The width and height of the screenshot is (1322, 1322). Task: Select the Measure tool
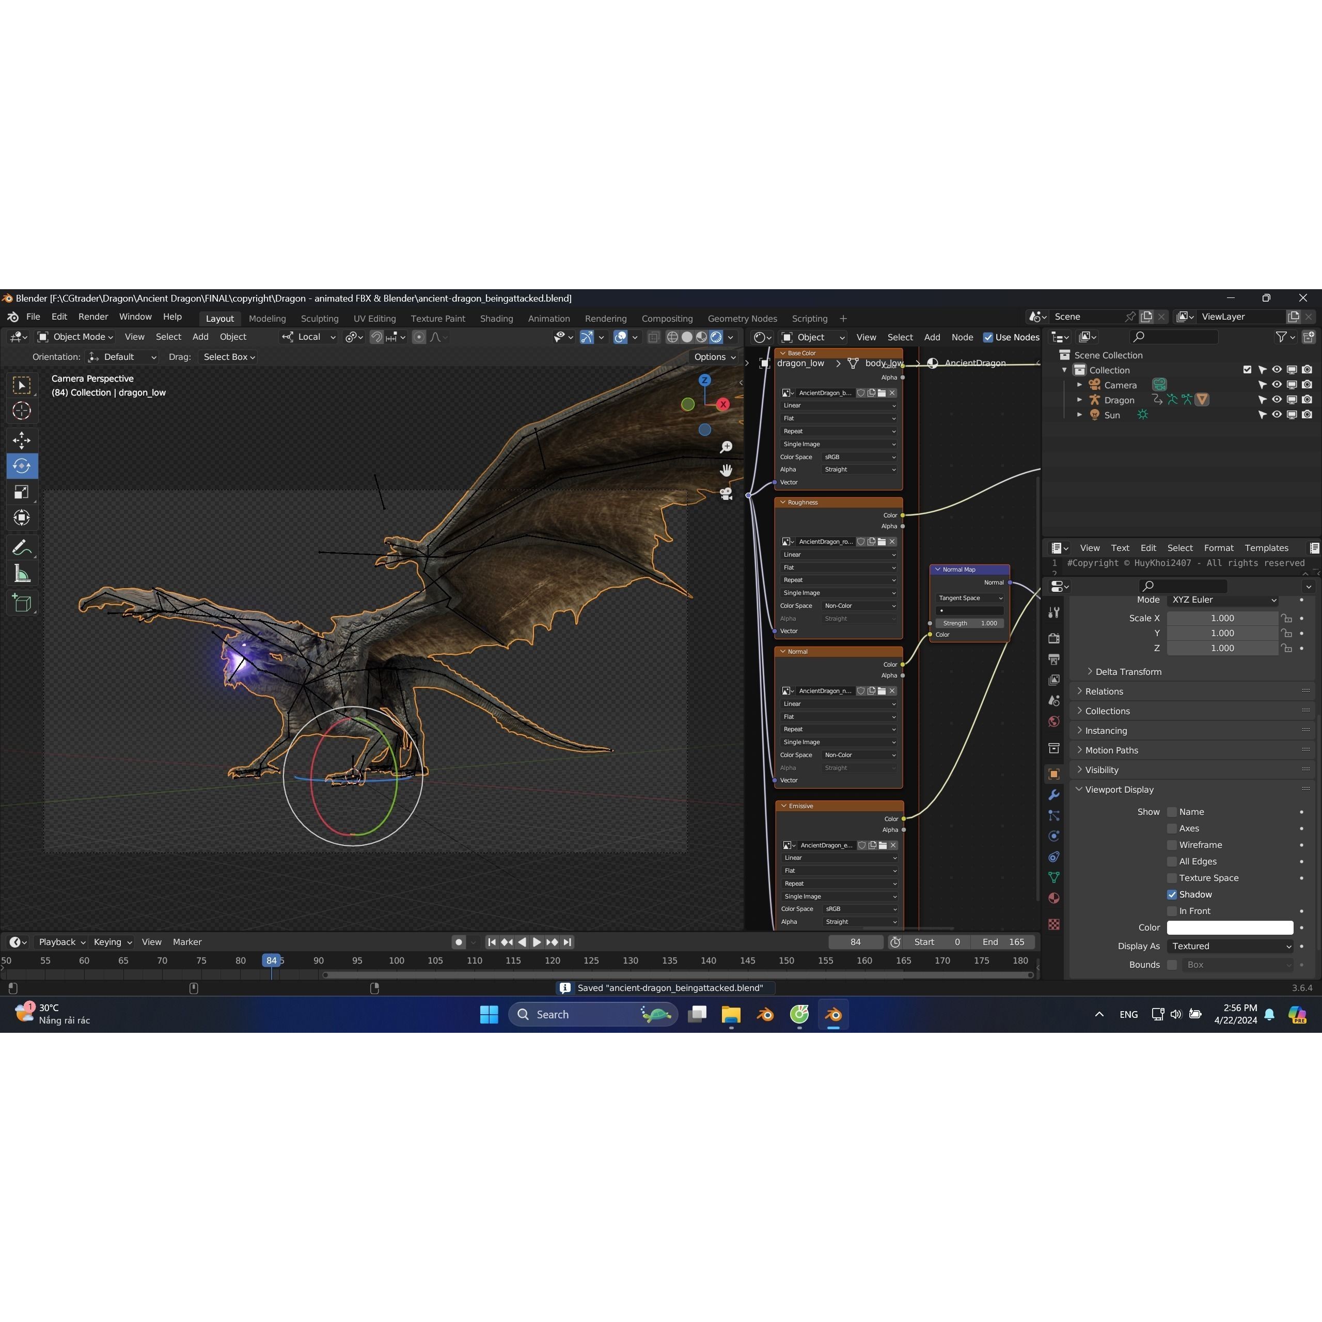(22, 573)
